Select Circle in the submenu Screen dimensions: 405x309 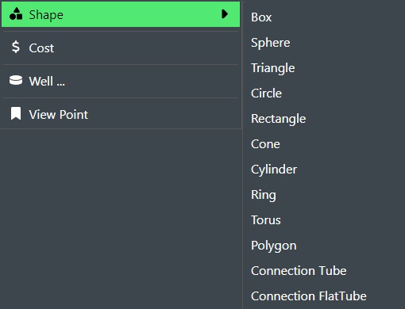point(266,93)
